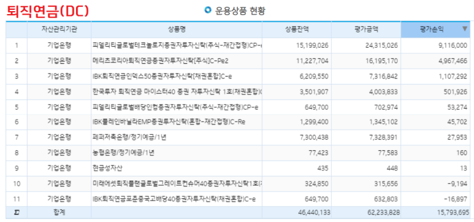This screenshot has height=222, width=474.
Task: Click the 상품명 column header
Action: click(x=177, y=29)
